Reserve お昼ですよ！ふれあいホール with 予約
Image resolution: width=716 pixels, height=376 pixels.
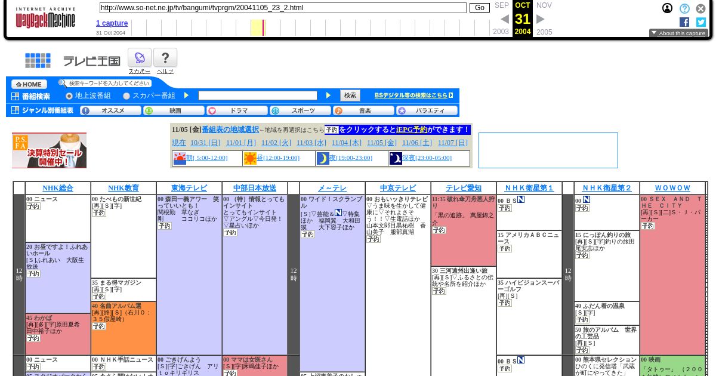33,273
